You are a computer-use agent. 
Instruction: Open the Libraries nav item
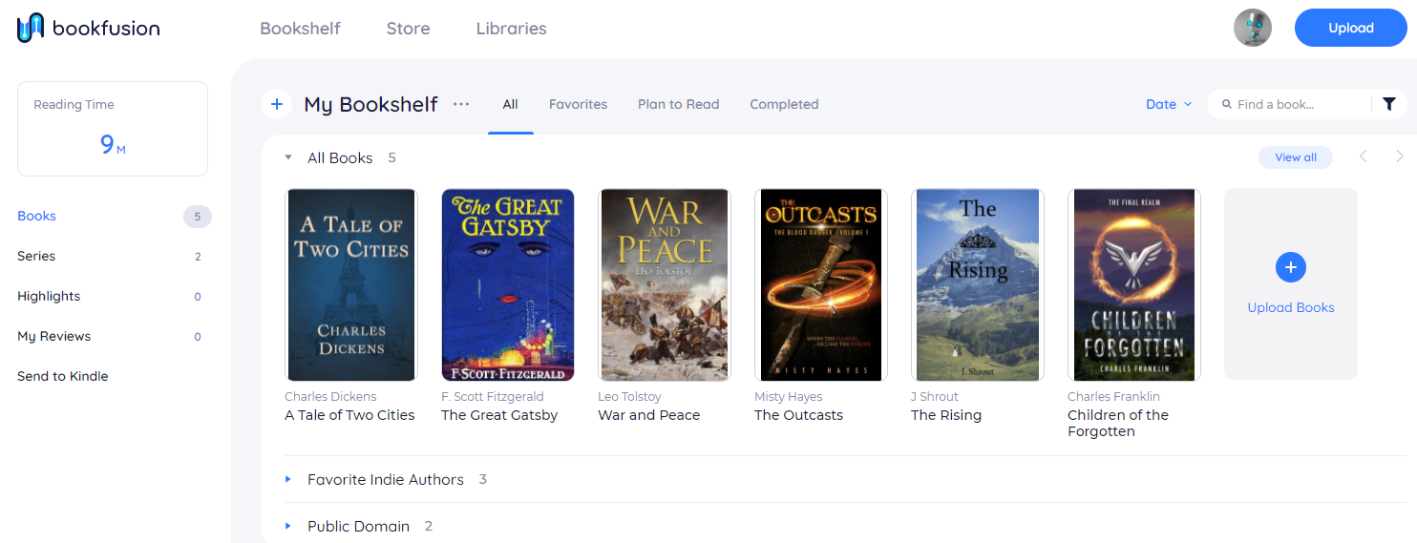click(x=511, y=29)
